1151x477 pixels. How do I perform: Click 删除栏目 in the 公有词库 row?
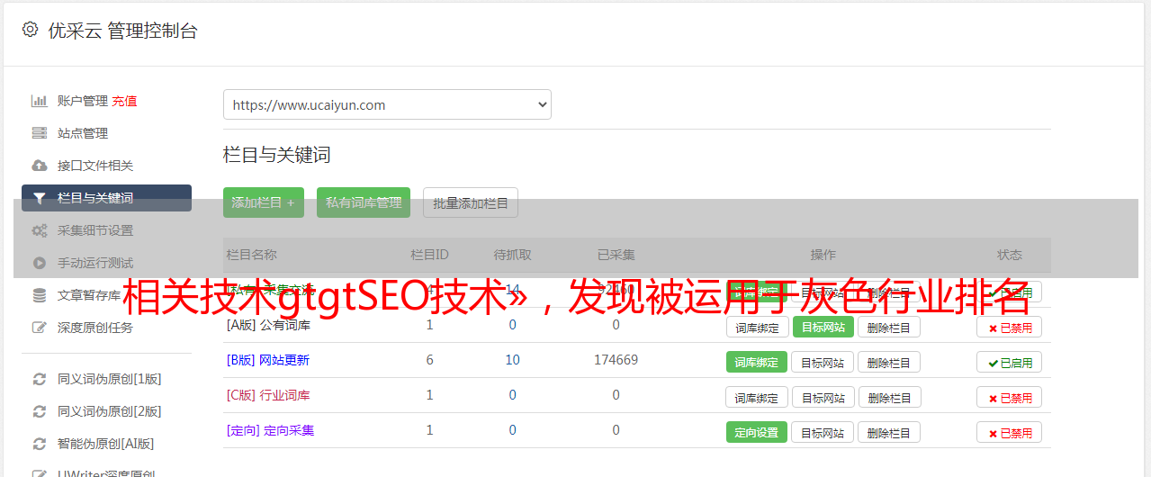point(889,327)
